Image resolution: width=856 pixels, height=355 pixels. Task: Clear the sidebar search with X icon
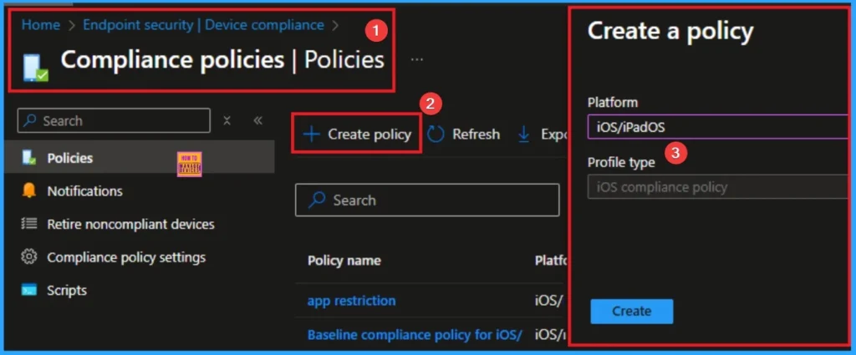pyautogui.click(x=227, y=120)
